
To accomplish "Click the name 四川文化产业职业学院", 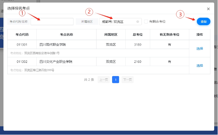I will click(56, 62).
